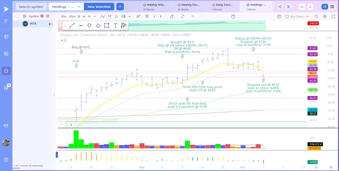Open the Holdings watchlist dropdown
The image size is (339, 171).
point(66,7)
